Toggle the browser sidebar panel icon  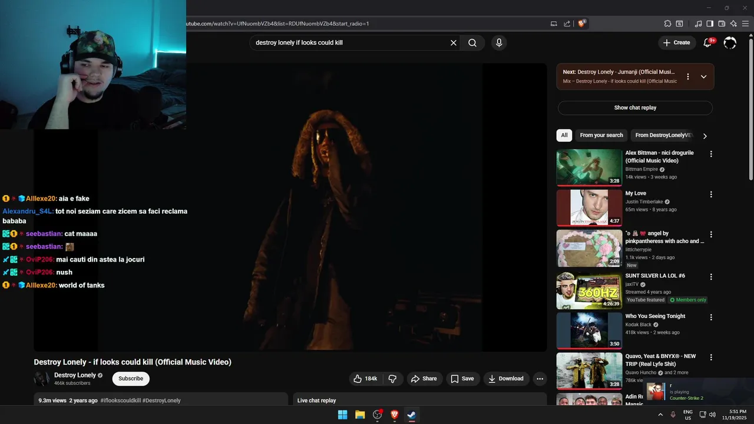710,24
